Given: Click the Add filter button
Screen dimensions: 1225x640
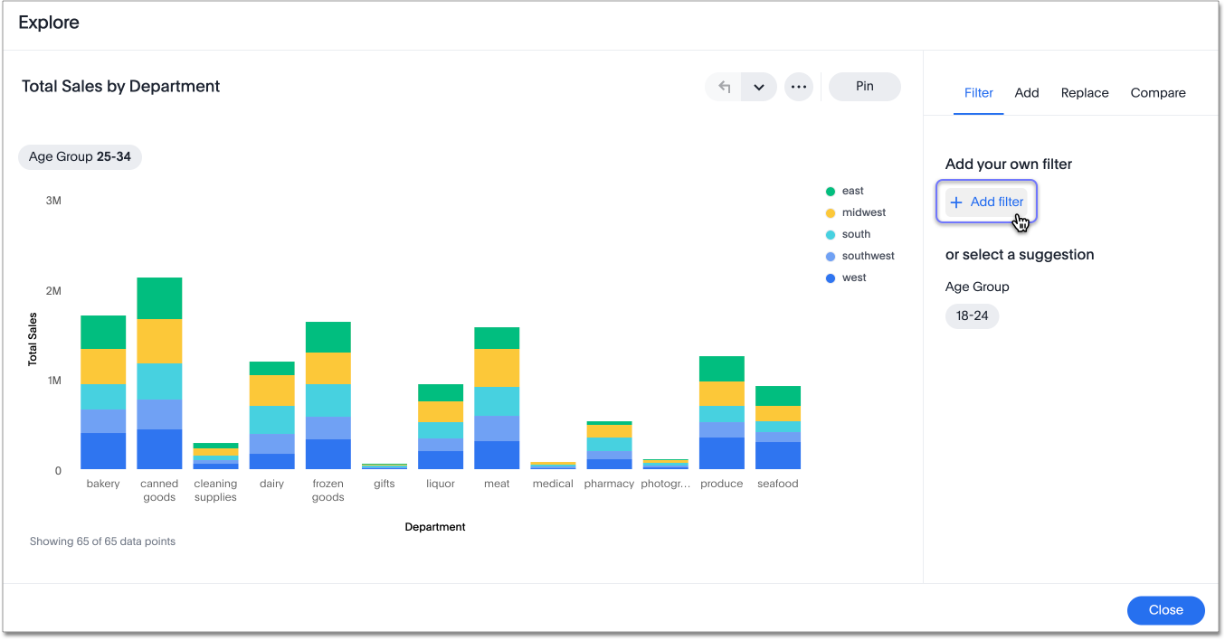Looking at the screenshot, I should [987, 202].
